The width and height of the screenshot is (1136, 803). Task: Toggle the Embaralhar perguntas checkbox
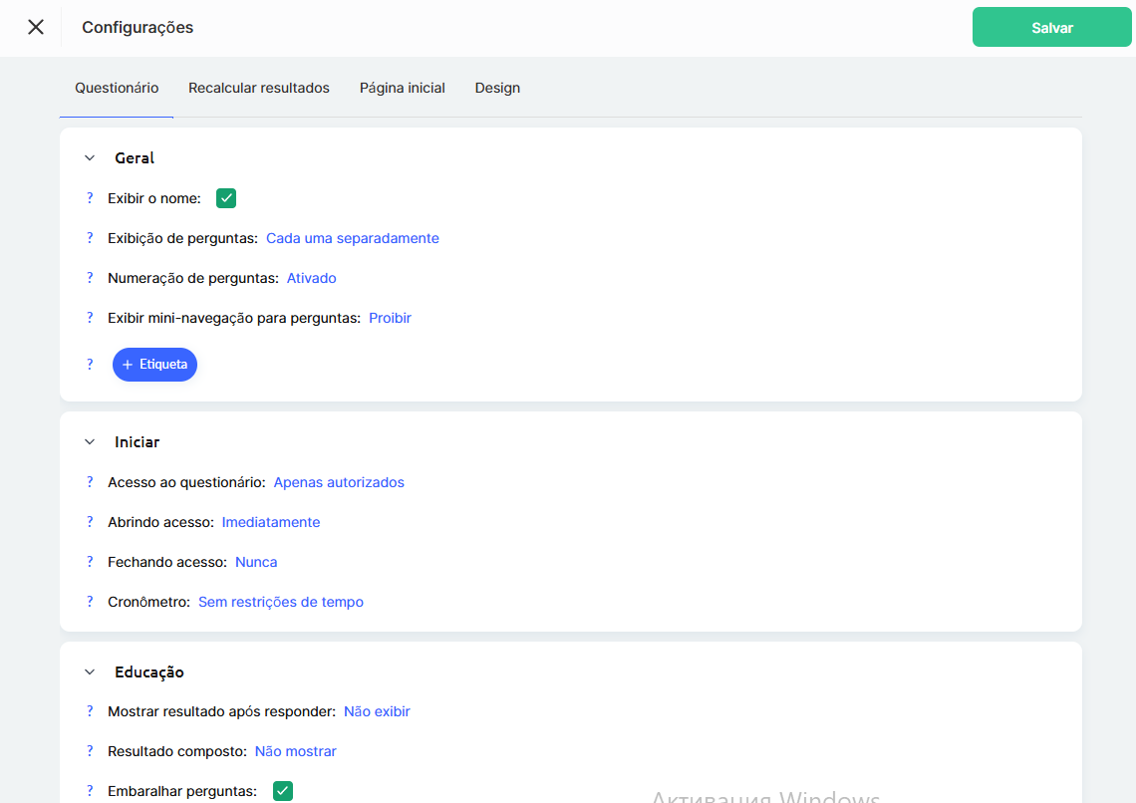pos(283,791)
